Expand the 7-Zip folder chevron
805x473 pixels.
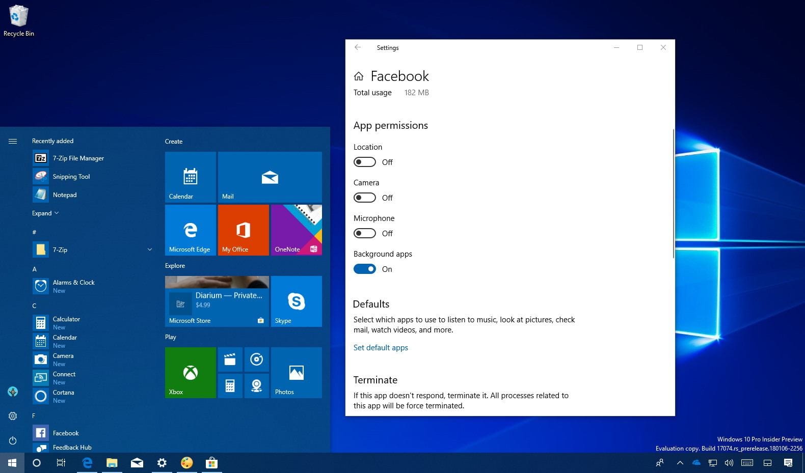point(150,249)
